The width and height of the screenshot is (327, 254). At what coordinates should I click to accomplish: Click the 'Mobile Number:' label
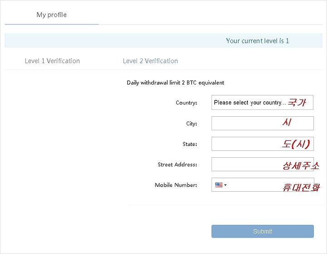click(x=176, y=185)
